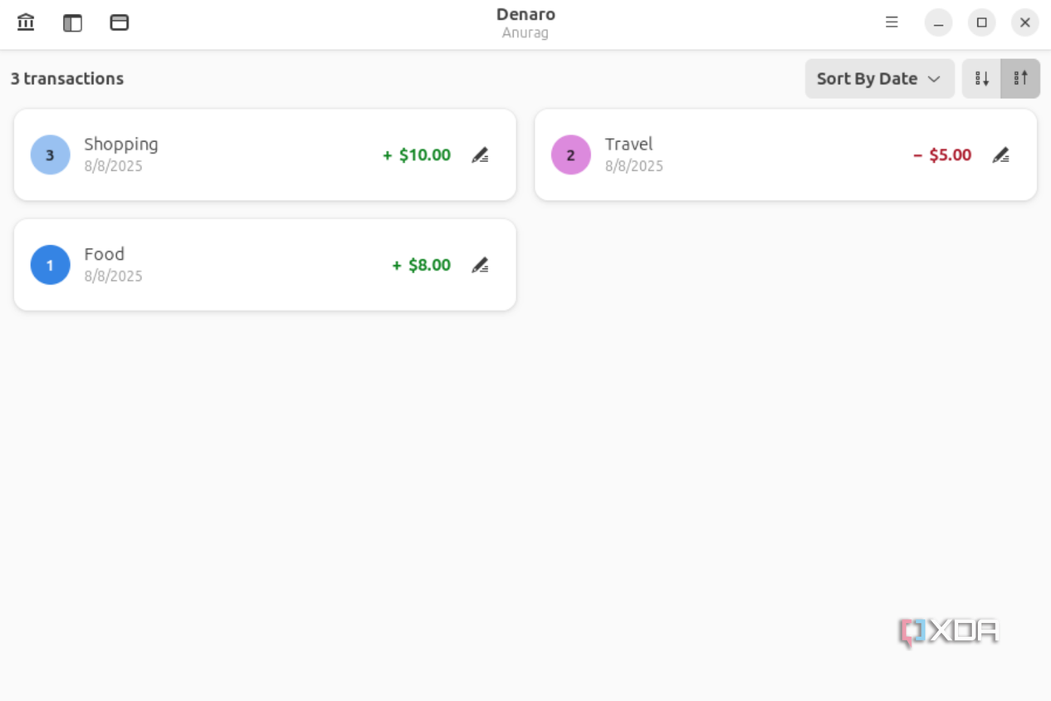The width and height of the screenshot is (1051, 701).
Task: Open the bank account icon menu
Action: click(x=26, y=22)
